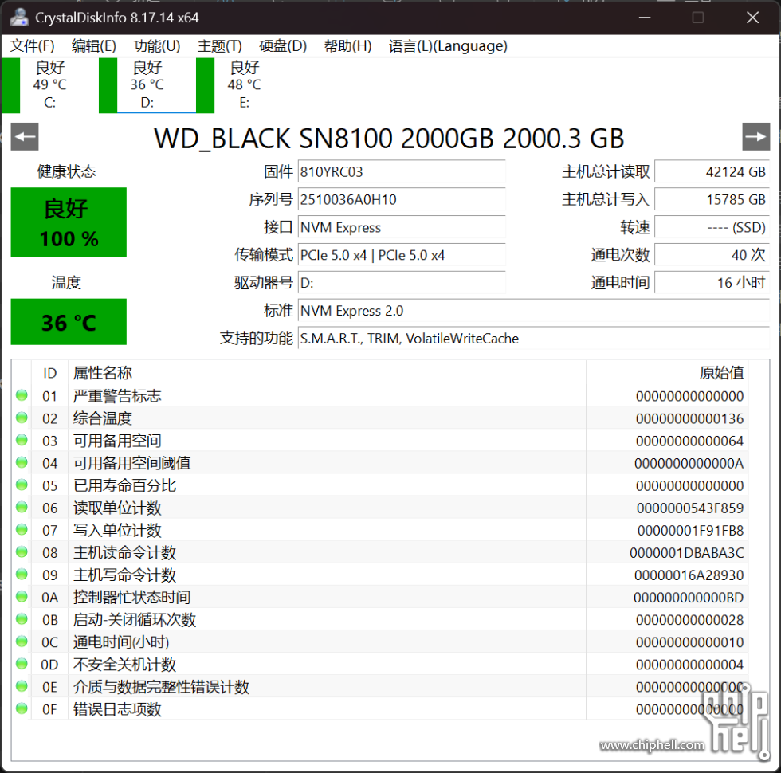
Task: Select the 已用寿命百分比 attribute name
Action: pos(124,485)
